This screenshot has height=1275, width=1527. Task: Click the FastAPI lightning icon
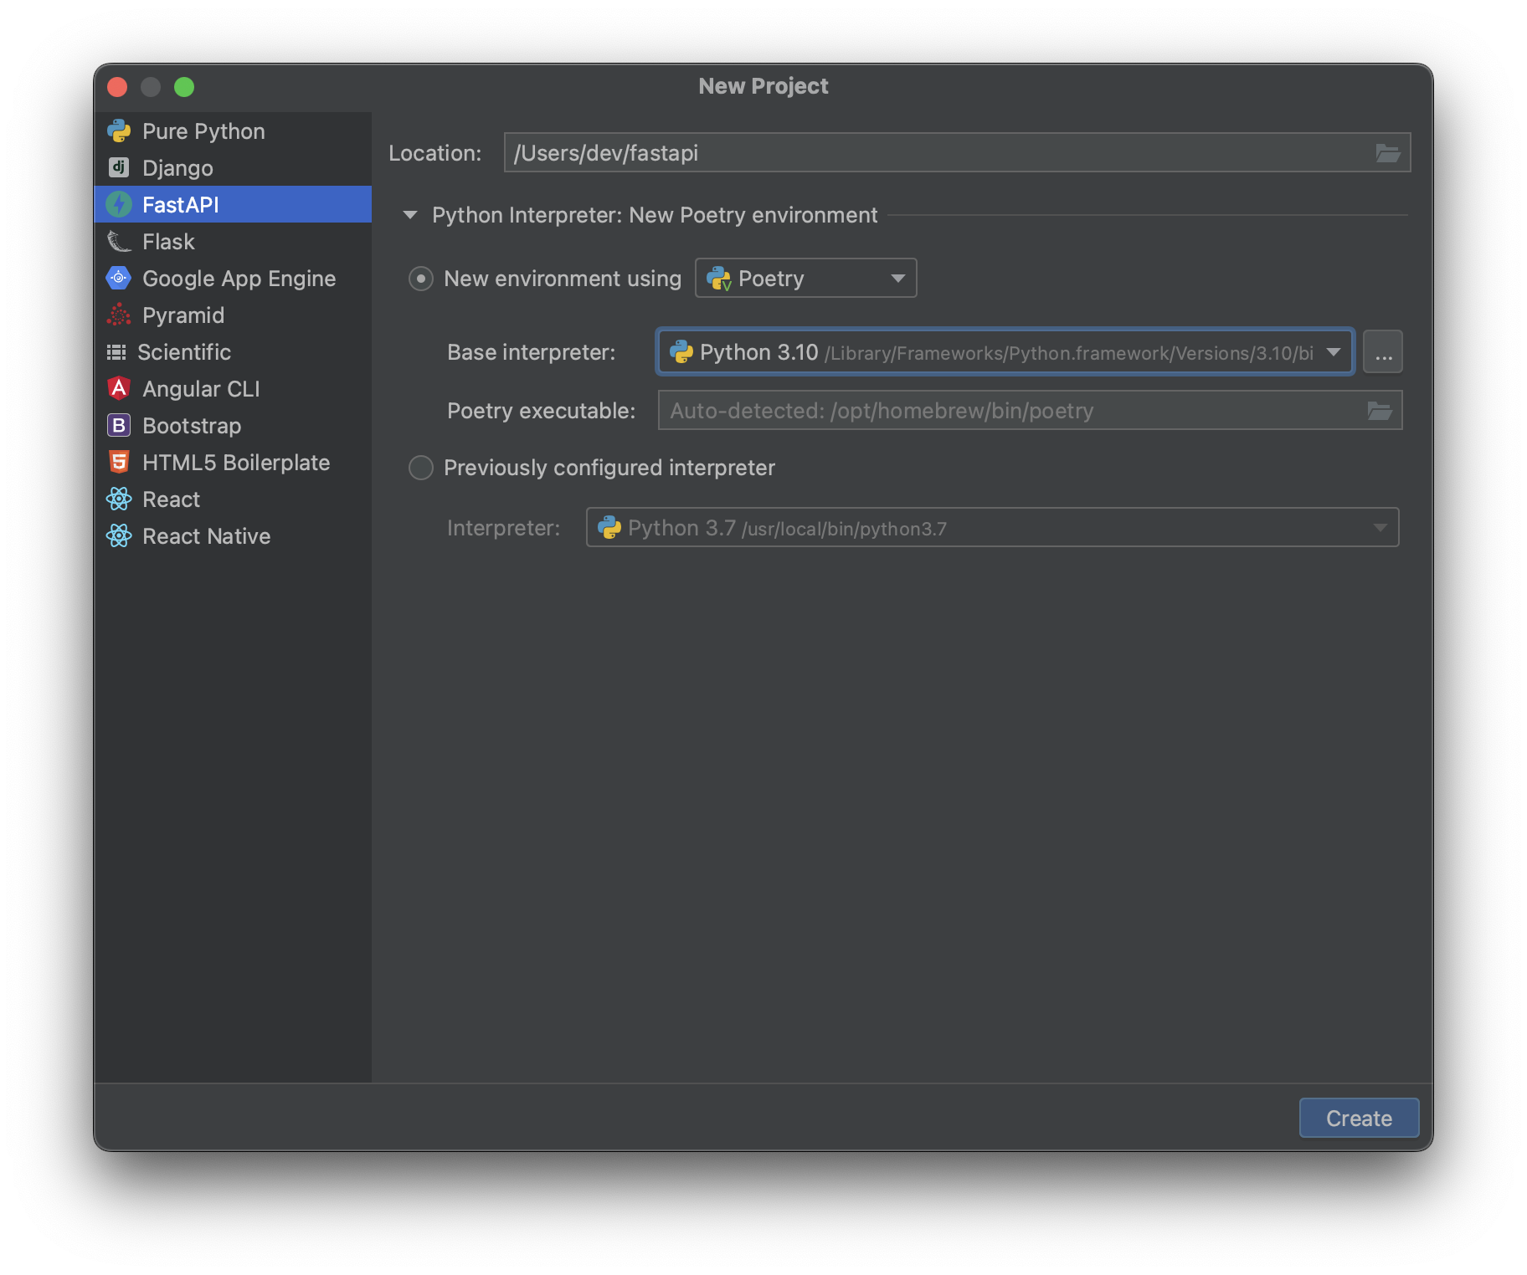[119, 204]
